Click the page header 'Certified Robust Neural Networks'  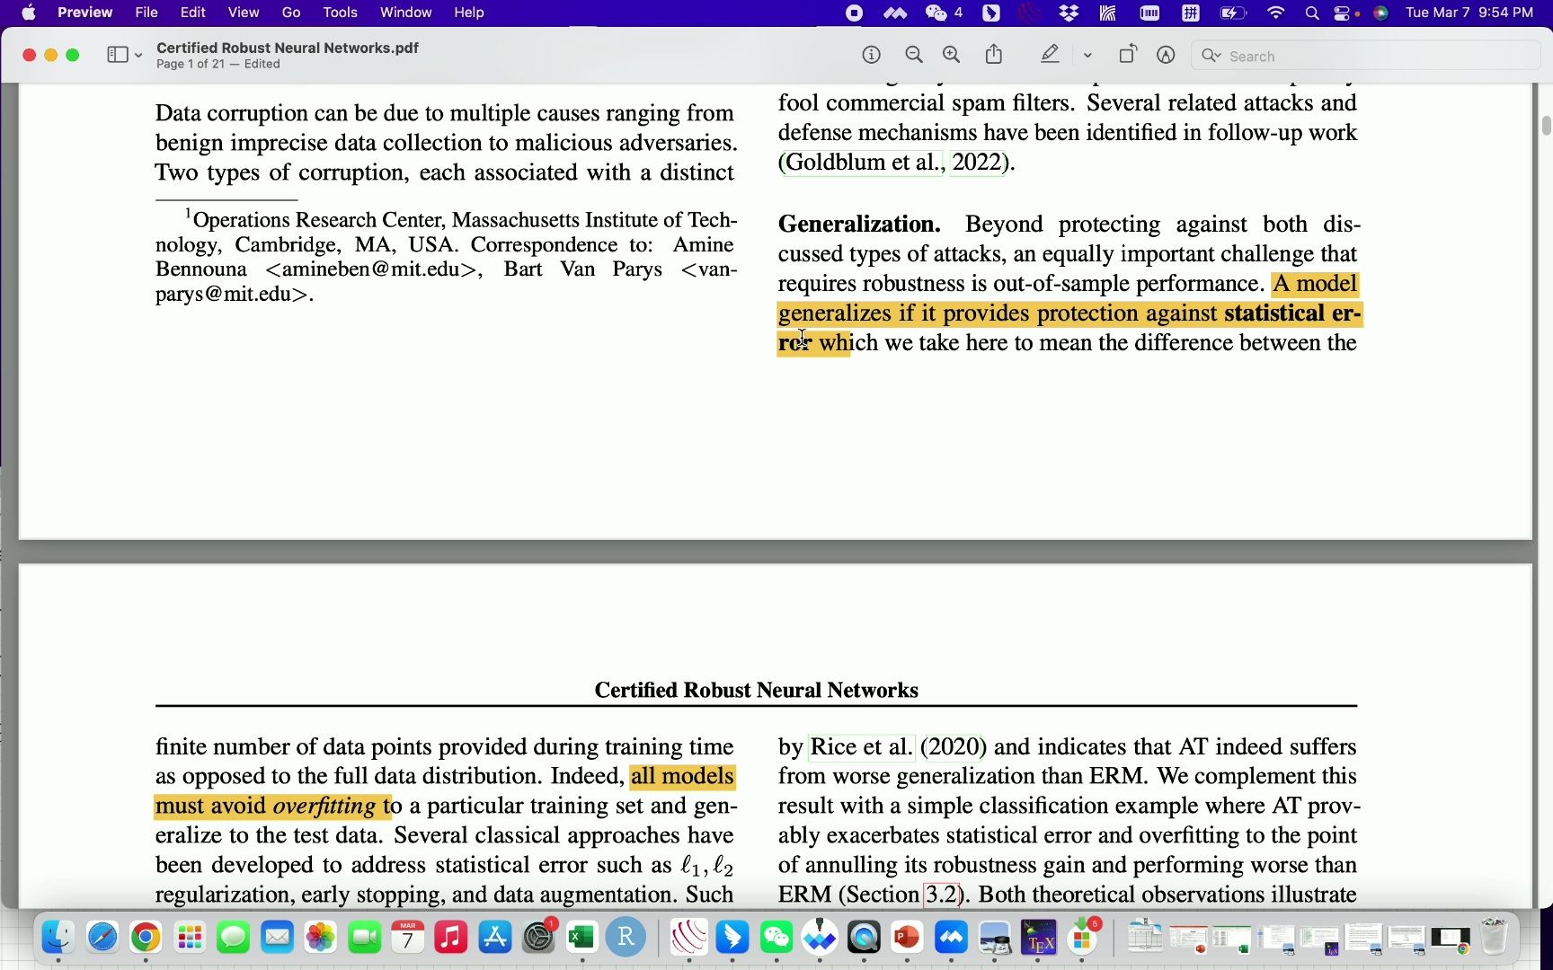pos(756,690)
